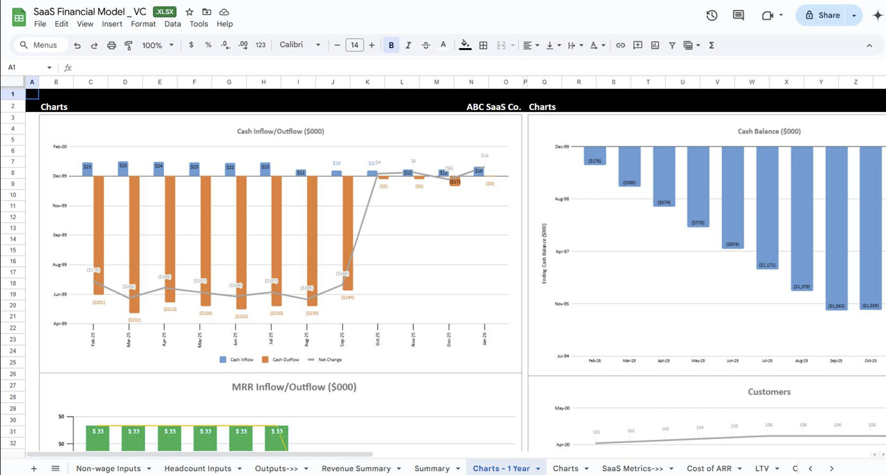Viewport: 886px width, 475px height.
Task: Toggle bold formatting
Action: click(x=391, y=45)
